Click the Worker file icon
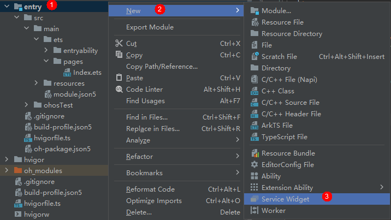 point(254,211)
